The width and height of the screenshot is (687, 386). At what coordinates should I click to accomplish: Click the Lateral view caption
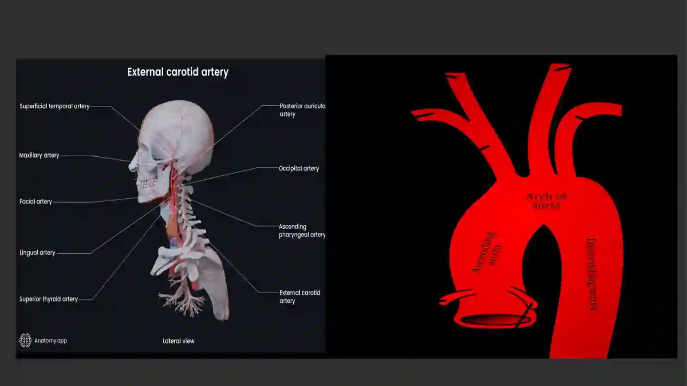(x=179, y=341)
